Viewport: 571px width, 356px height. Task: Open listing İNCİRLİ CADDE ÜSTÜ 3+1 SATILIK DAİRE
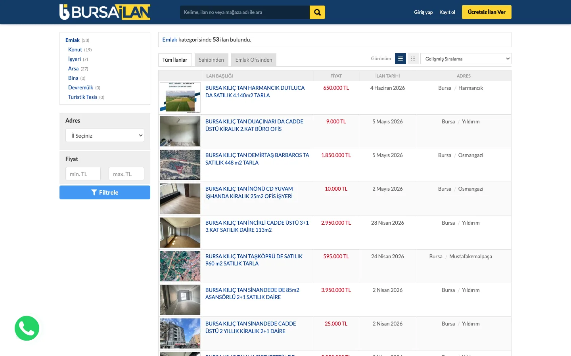point(257,226)
